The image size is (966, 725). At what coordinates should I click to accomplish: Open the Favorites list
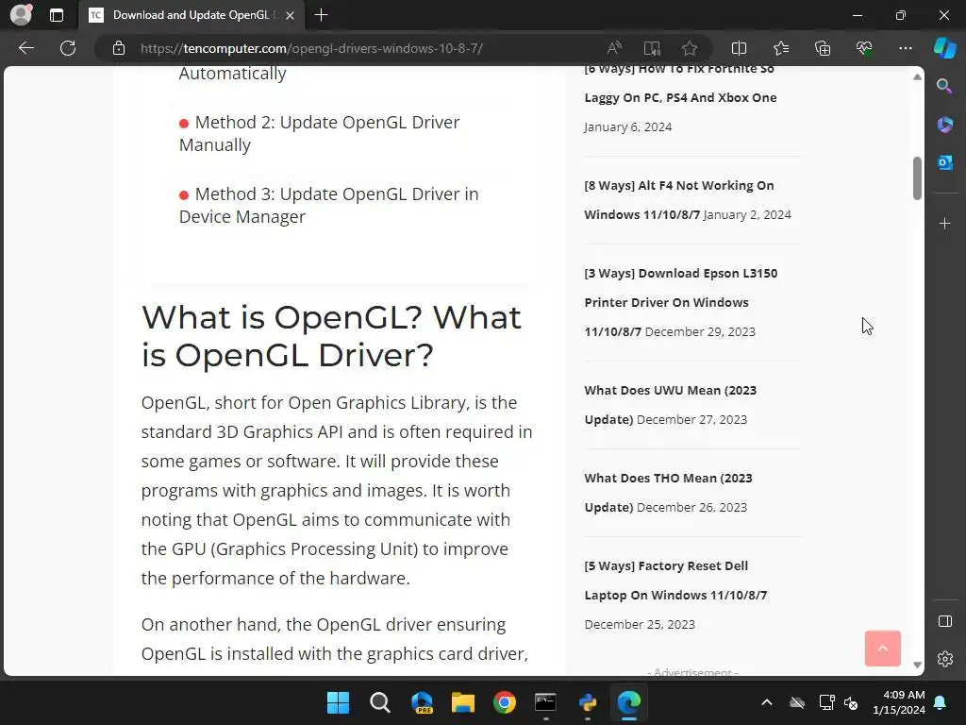pyautogui.click(x=780, y=48)
